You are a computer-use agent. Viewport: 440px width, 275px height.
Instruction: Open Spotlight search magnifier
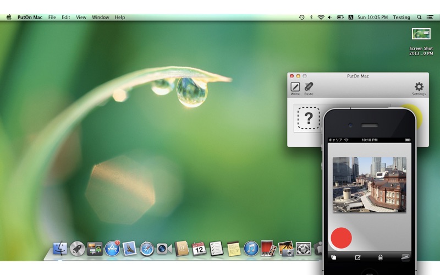point(419,17)
